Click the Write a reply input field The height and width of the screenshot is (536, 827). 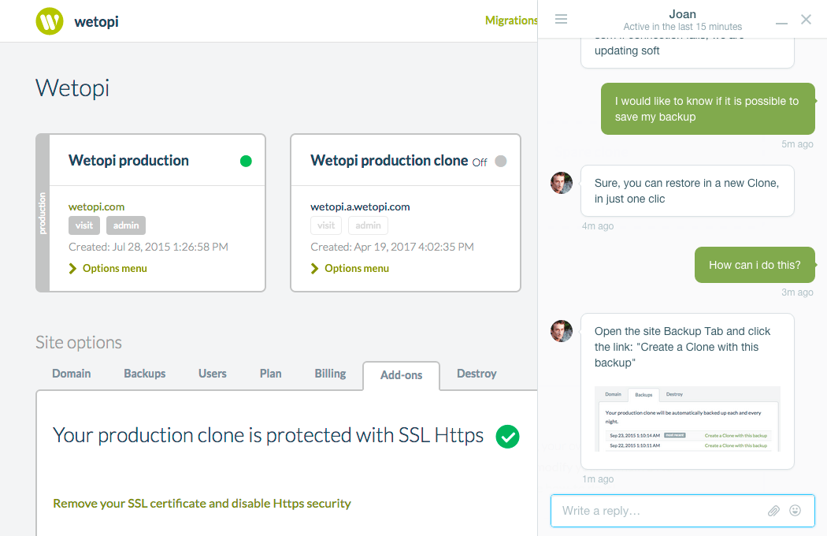683,511
